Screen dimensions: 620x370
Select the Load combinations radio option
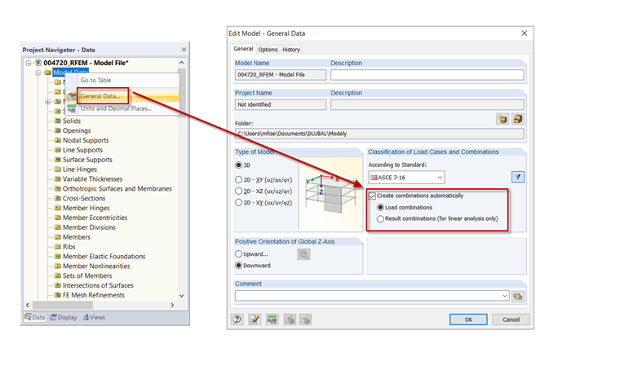(380, 207)
